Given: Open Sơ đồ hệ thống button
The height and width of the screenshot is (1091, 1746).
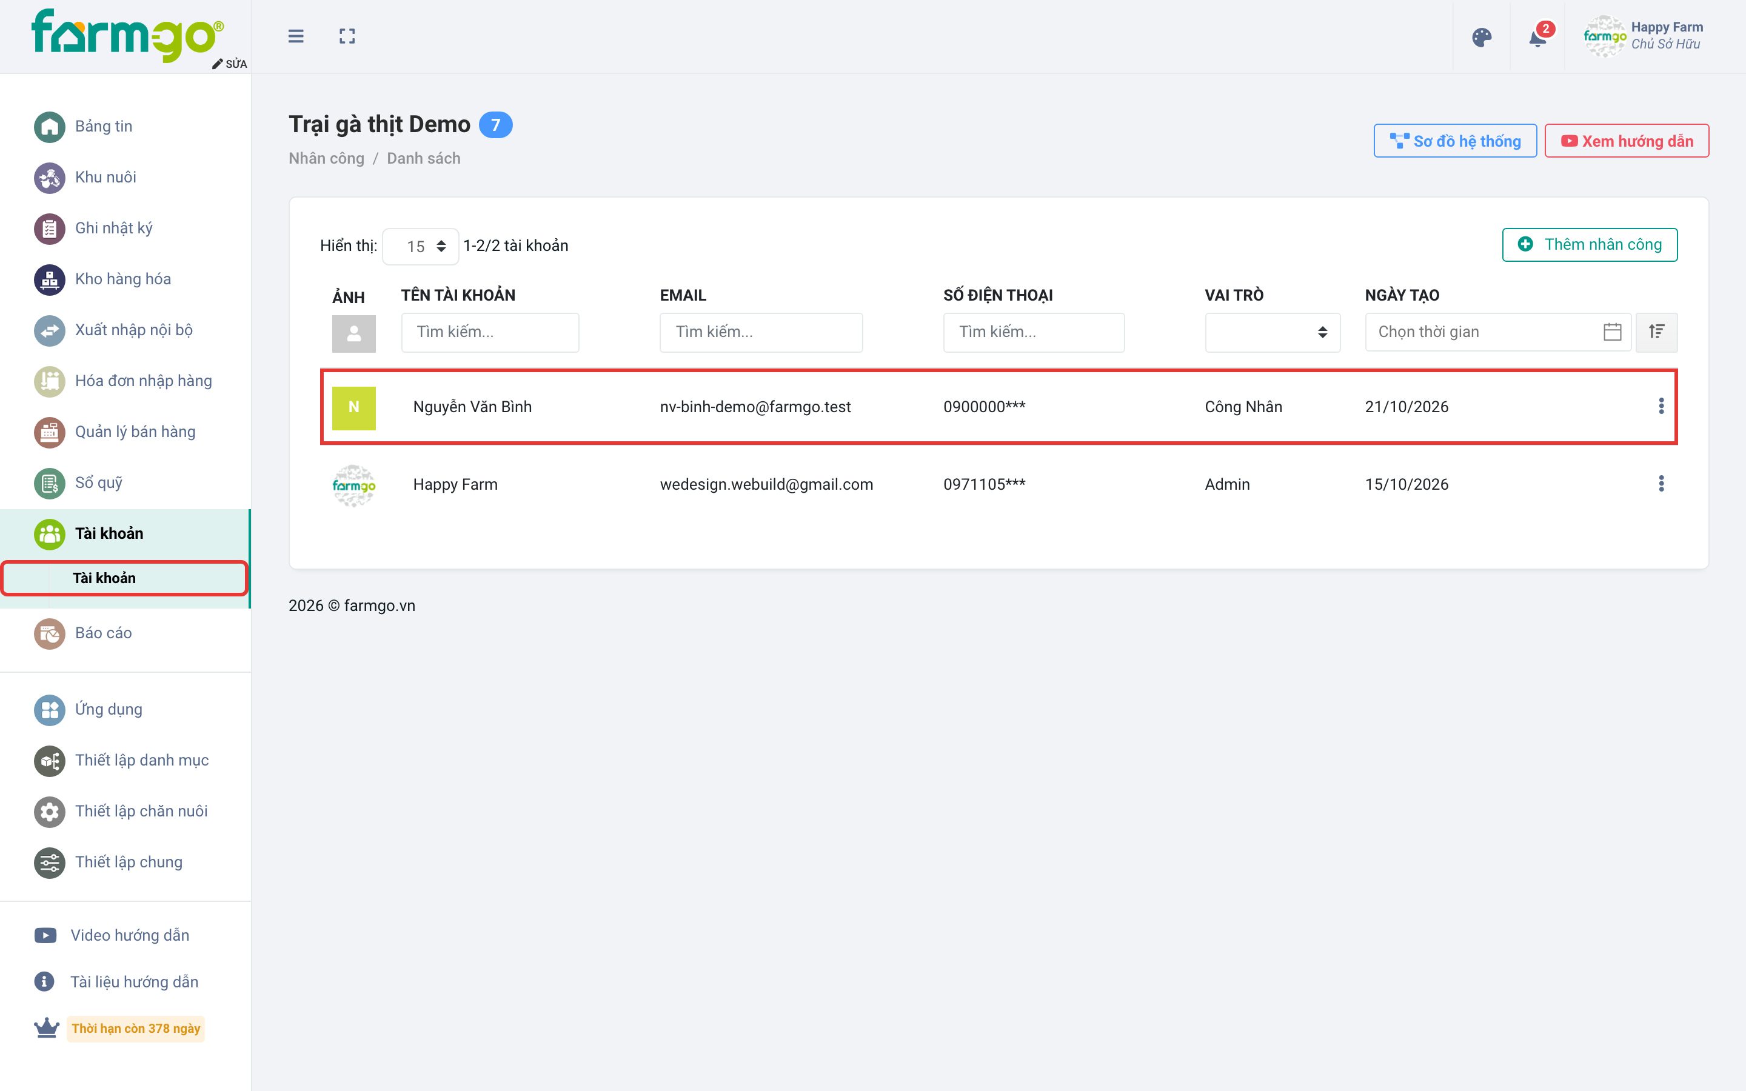Looking at the screenshot, I should (1454, 141).
